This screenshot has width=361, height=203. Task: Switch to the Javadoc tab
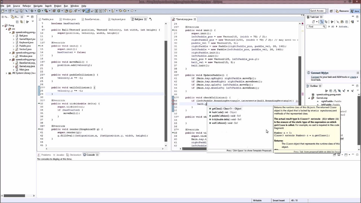(x=58, y=155)
